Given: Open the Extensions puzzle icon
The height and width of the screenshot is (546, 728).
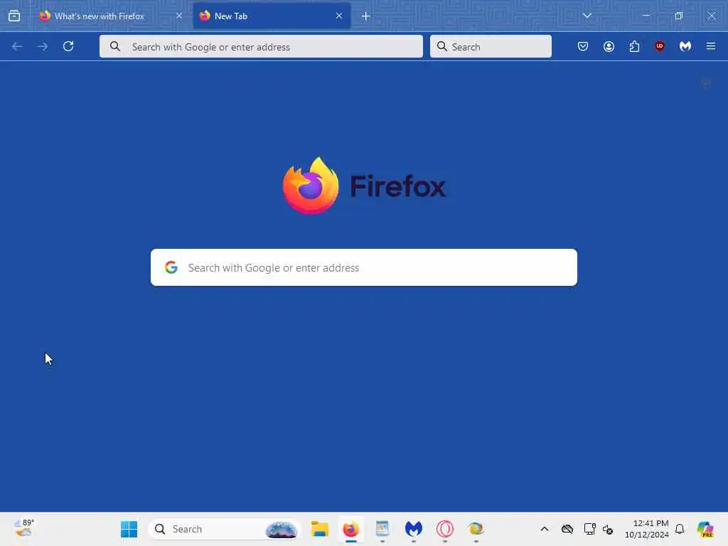Looking at the screenshot, I should coord(634,46).
